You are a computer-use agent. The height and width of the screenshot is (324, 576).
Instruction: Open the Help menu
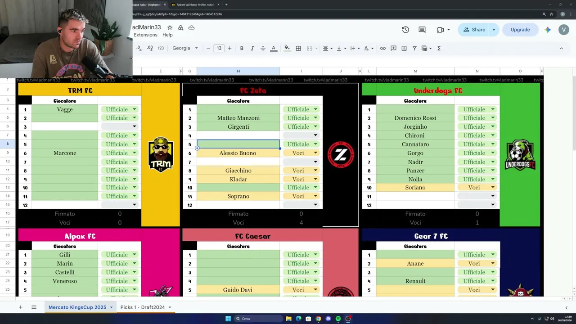click(x=167, y=35)
